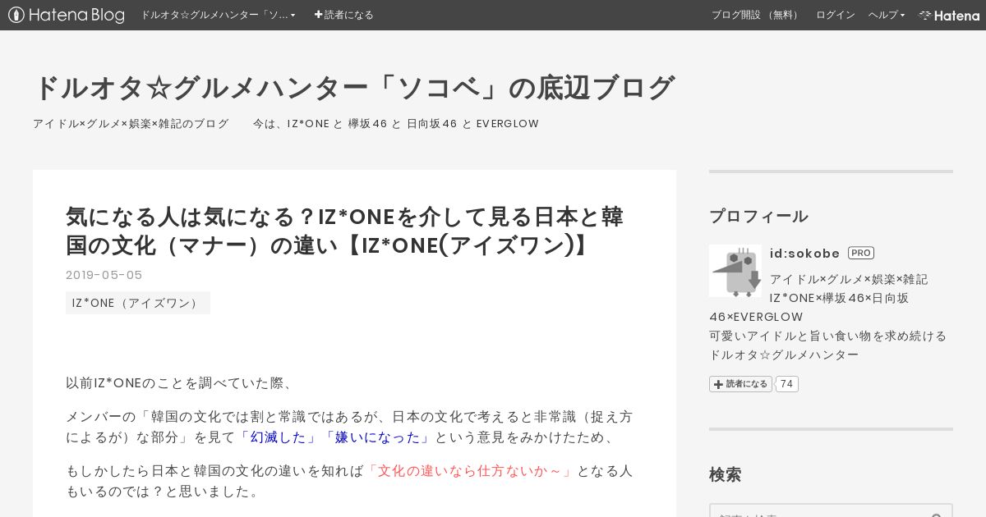Click the blue text 「嫌いになった」
The height and width of the screenshot is (517, 986).
[x=377, y=437]
